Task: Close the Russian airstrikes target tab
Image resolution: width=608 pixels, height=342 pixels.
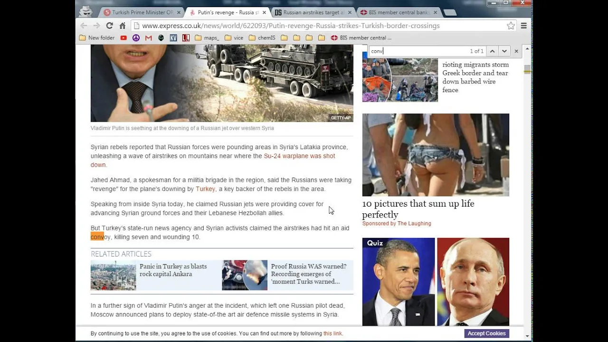Action: click(350, 12)
